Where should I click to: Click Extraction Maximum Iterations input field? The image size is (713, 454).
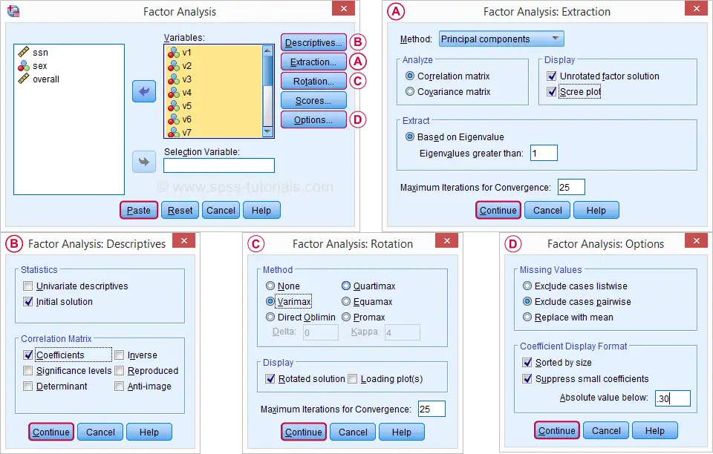click(x=571, y=187)
